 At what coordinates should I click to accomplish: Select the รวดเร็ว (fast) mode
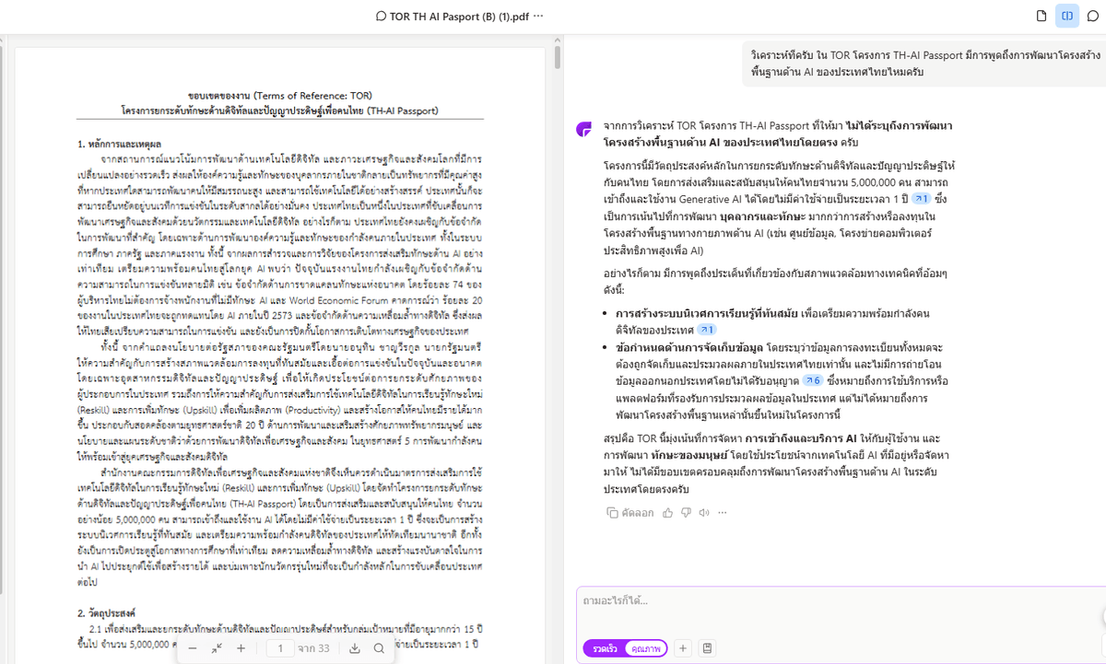(605, 648)
